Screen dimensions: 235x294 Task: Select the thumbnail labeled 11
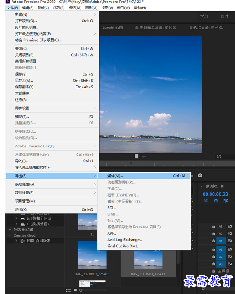pyautogui.click(x=88, y=222)
